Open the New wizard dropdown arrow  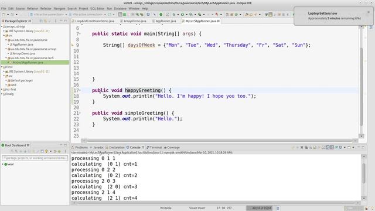pos(8,14)
